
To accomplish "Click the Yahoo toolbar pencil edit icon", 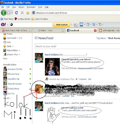I will click(x=76, y=24).
